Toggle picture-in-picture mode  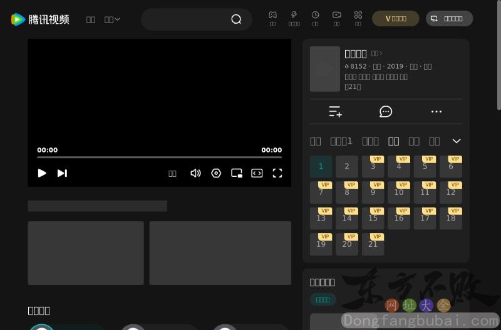pyautogui.click(x=237, y=173)
